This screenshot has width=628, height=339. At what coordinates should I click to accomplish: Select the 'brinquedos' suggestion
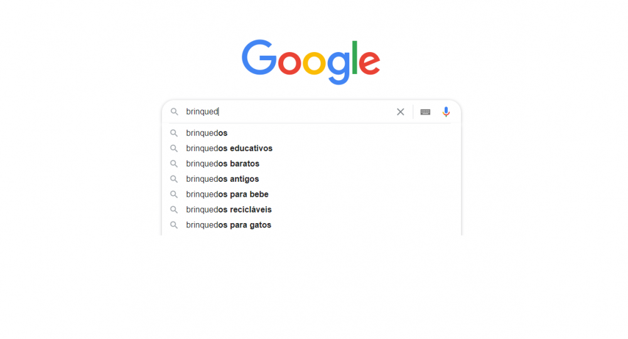coord(207,133)
